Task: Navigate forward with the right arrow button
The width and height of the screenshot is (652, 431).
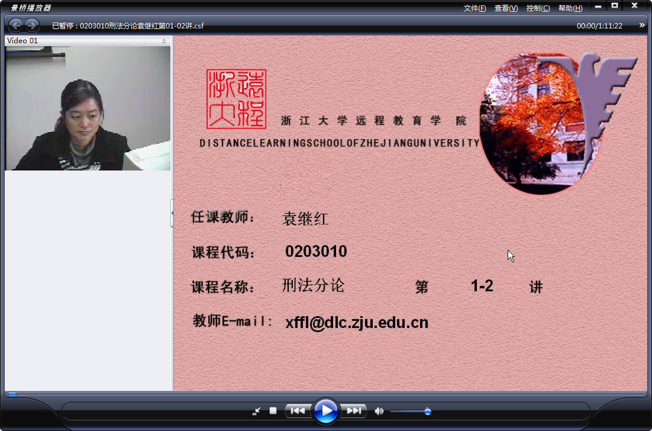Action: (32, 25)
